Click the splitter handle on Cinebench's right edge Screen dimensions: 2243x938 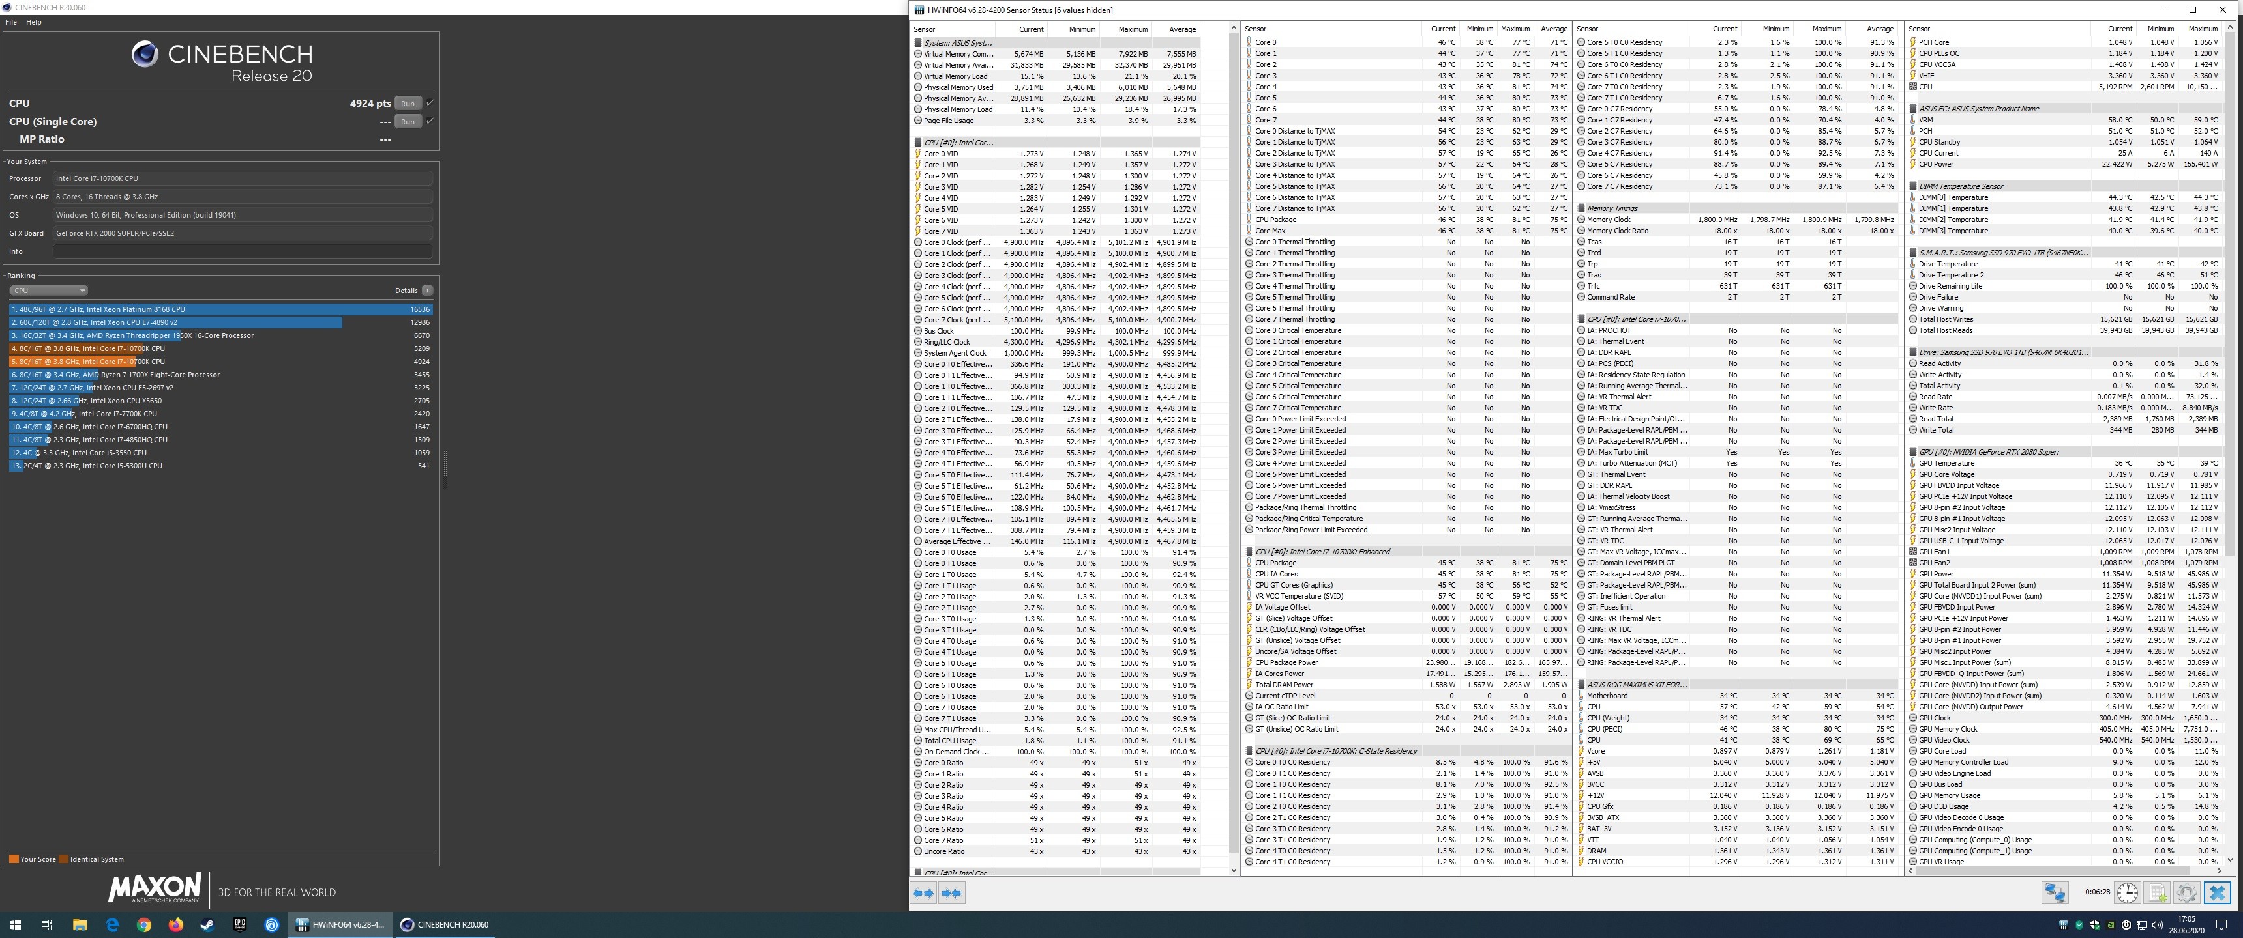pos(445,470)
